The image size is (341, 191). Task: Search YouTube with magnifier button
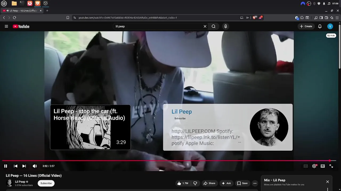click(214, 26)
